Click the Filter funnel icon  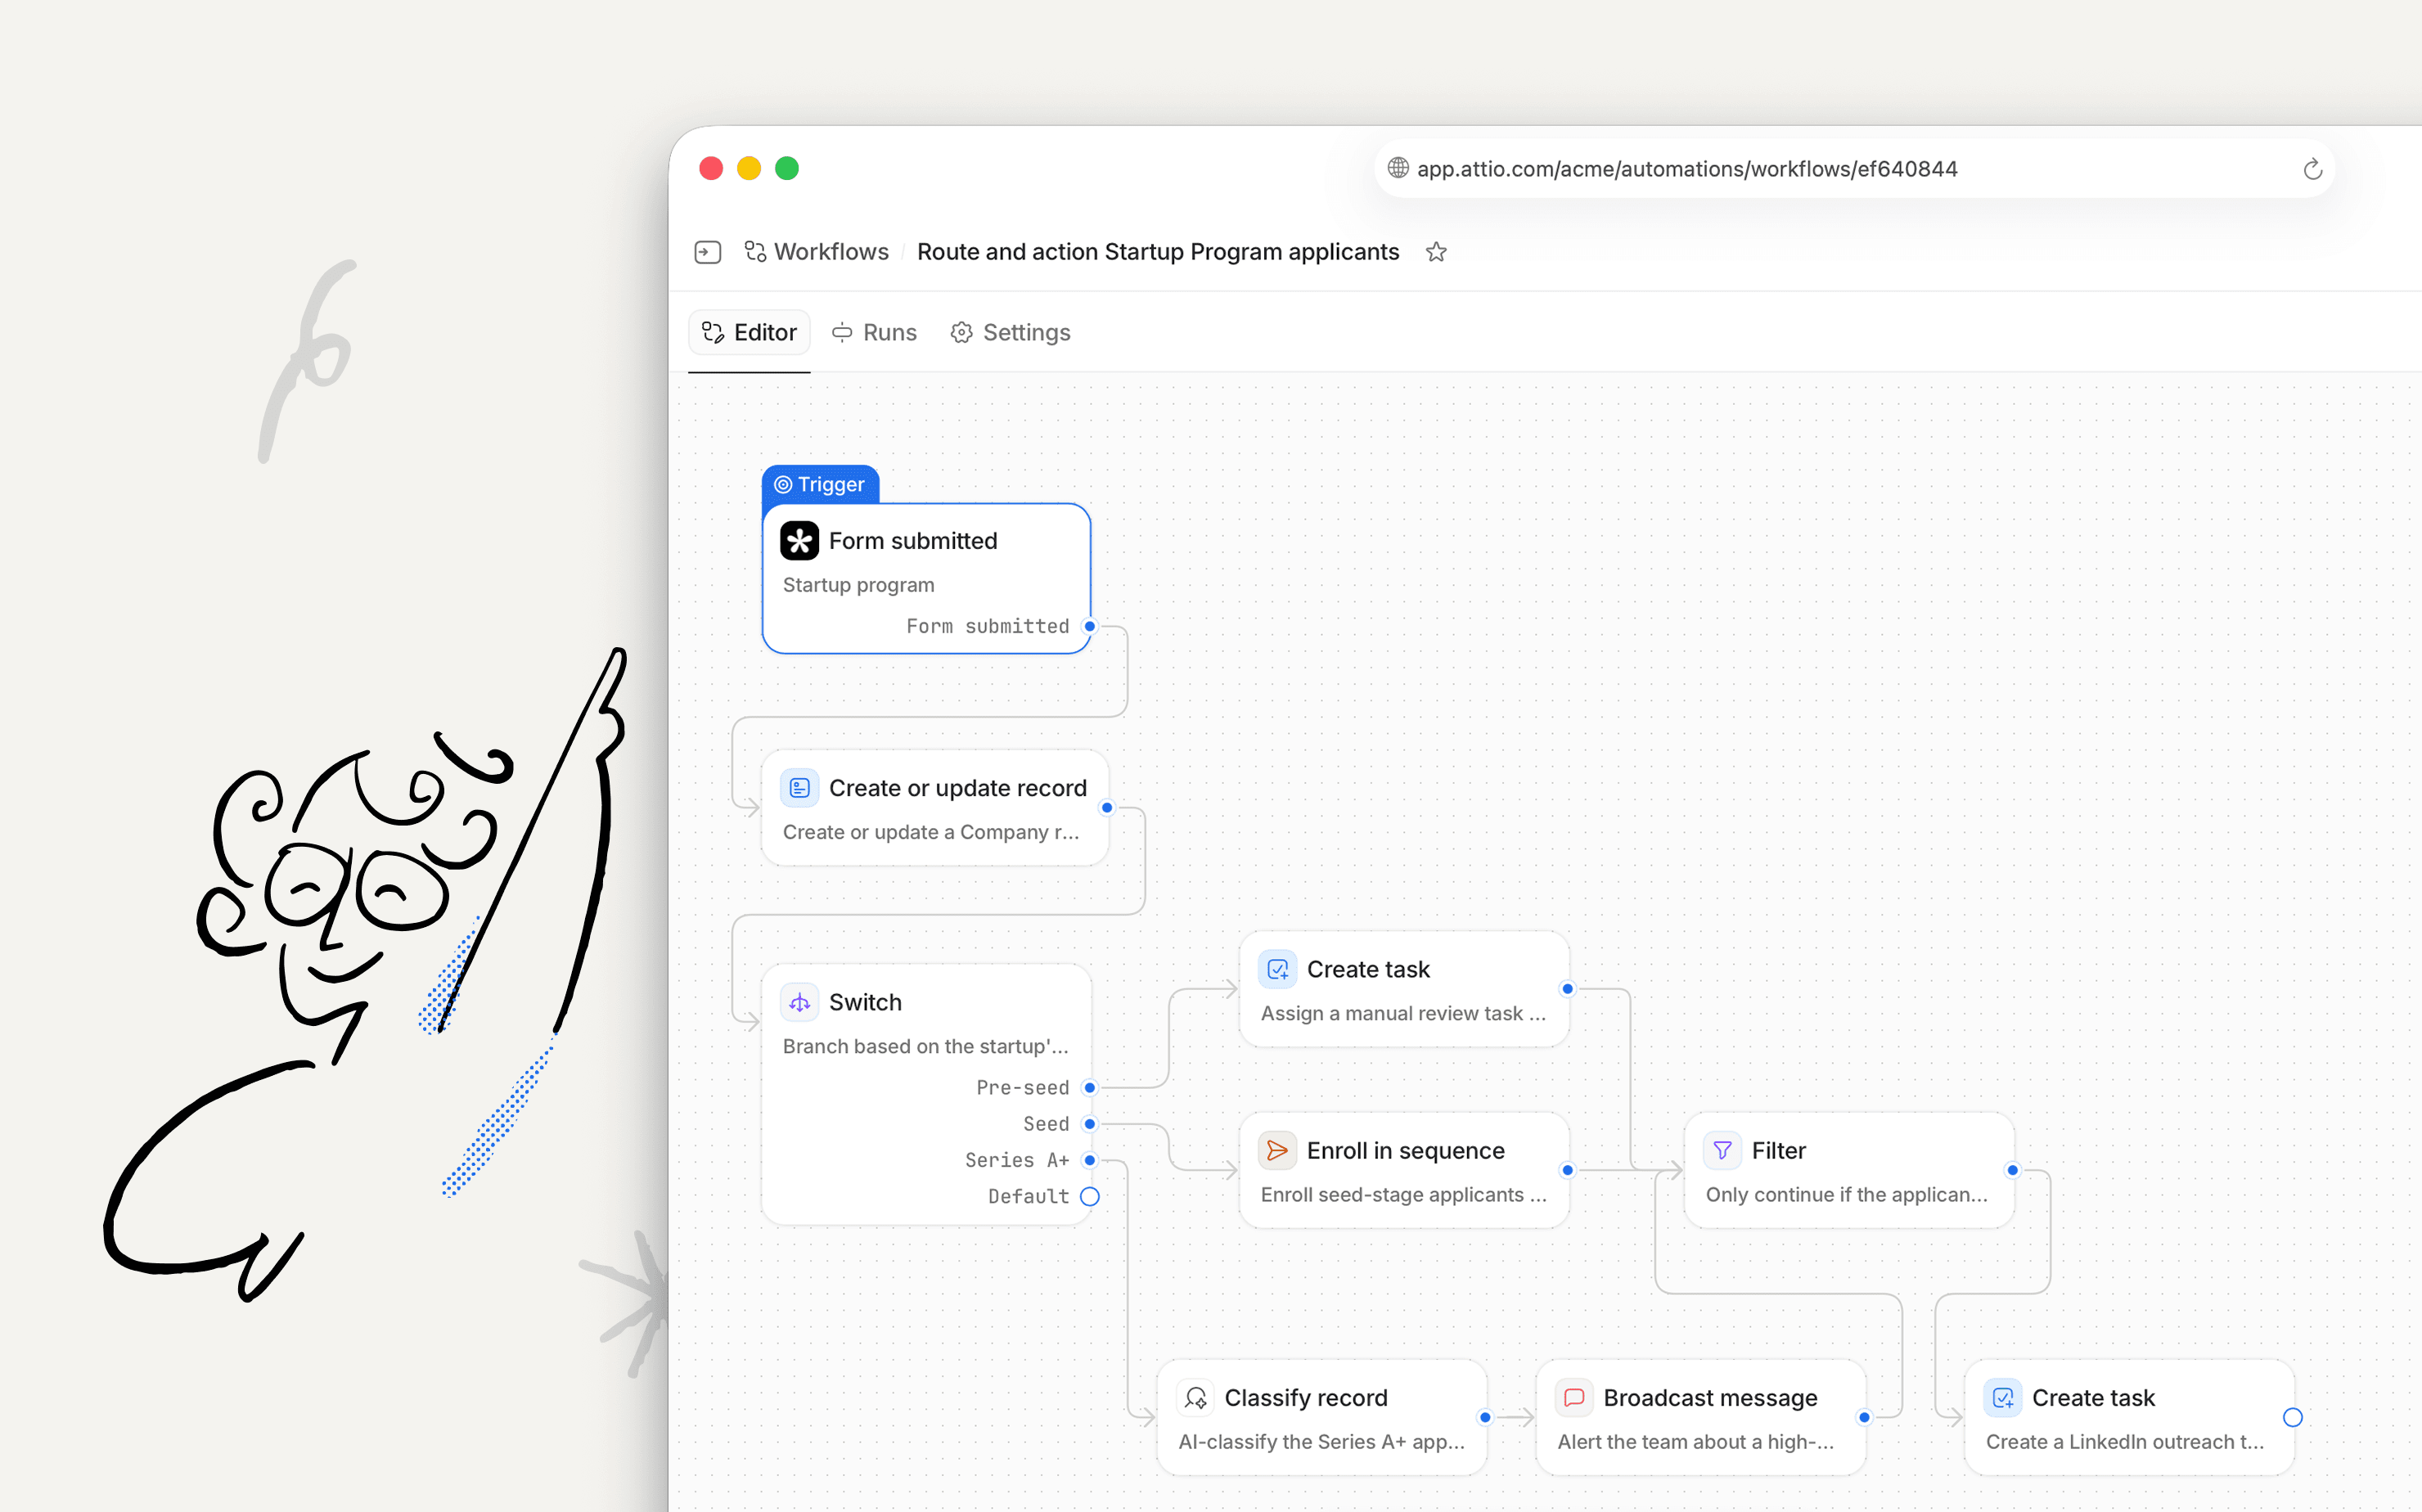point(1722,1150)
